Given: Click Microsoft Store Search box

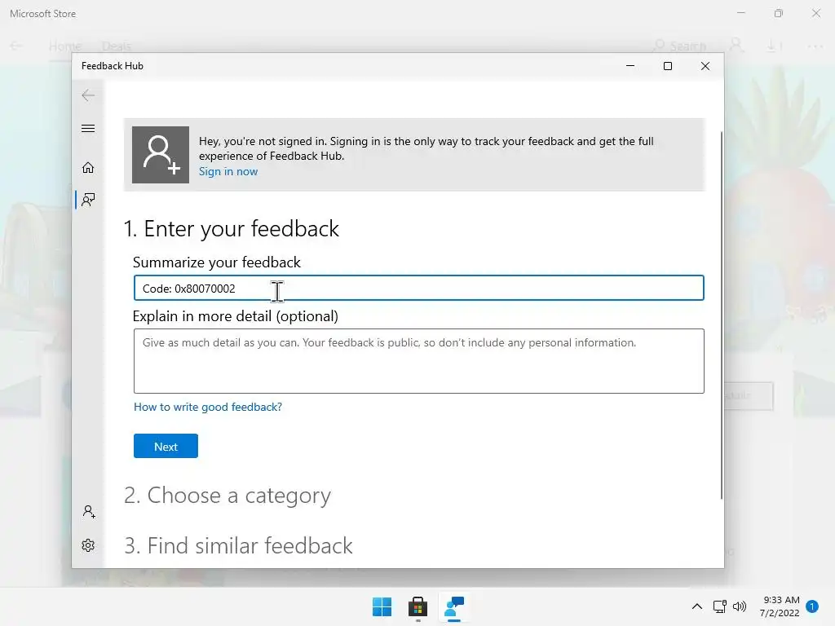Looking at the screenshot, I should point(680,46).
